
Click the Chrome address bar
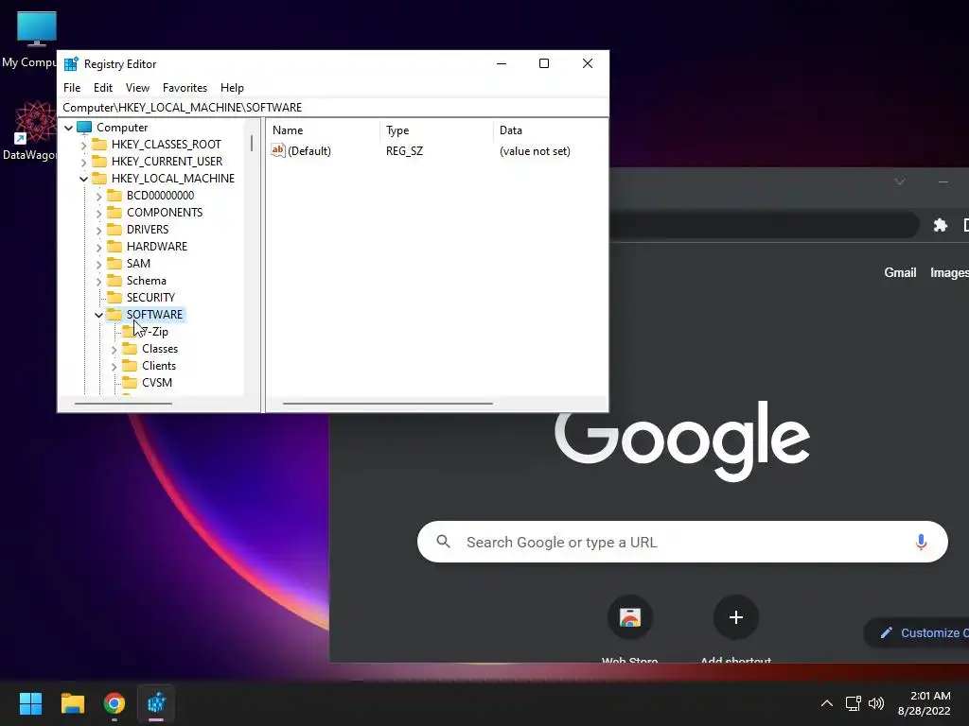pos(764,225)
